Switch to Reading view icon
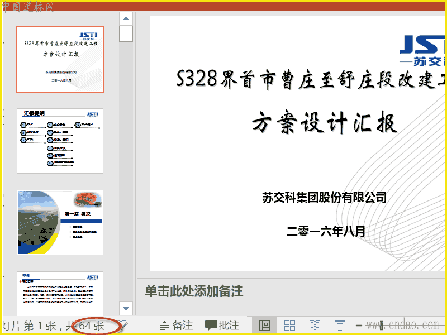This screenshot has height=335, width=447. coord(315,326)
